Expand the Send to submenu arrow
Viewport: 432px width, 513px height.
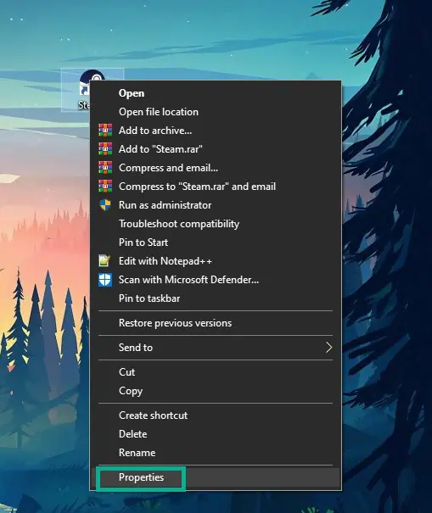[328, 348]
